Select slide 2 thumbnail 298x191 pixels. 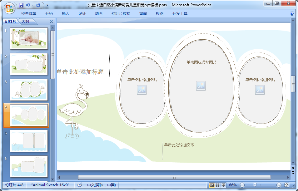point(29,64)
